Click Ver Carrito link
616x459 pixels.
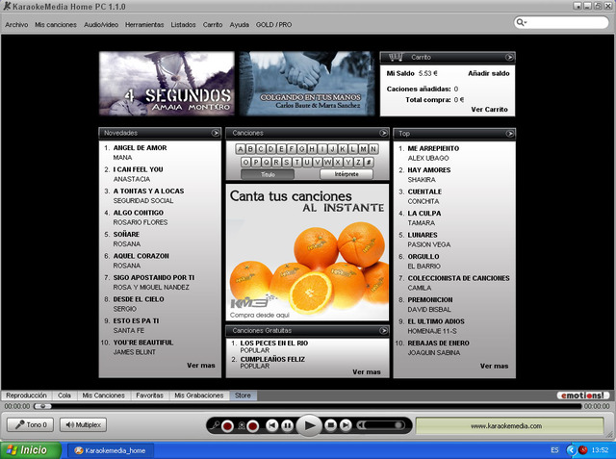pyautogui.click(x=490, y=110)
